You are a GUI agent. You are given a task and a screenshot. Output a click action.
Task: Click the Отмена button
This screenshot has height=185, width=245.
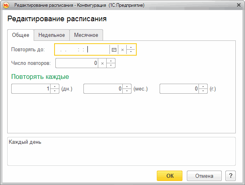click(204, 176)
